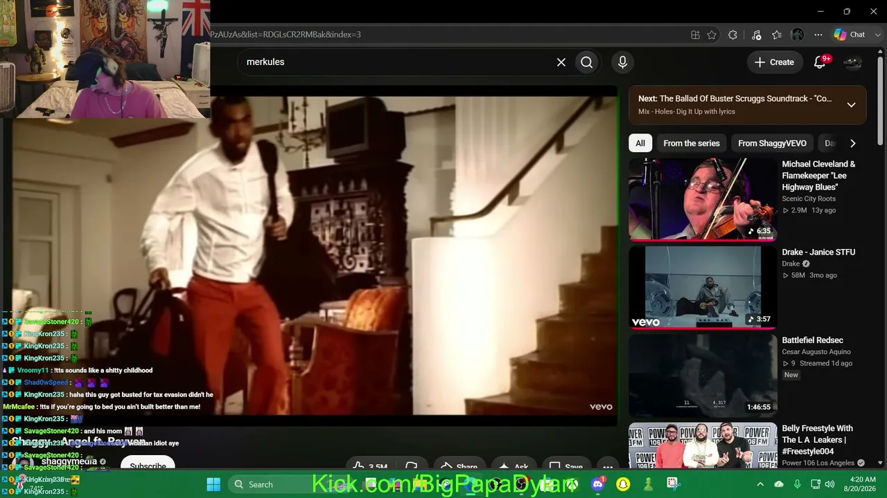Start voice search with microphone
Screen dimensions: 887x498
click(622, 62)
